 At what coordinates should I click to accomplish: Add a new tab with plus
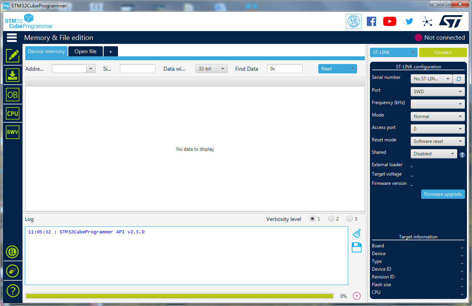(x=111, y=51)
